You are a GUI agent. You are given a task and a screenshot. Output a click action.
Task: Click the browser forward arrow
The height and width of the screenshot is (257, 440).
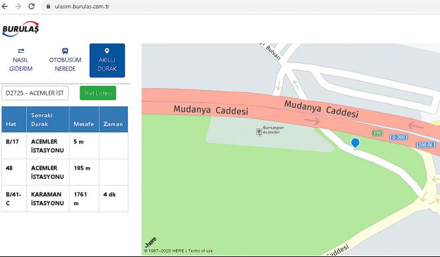pos(18,6)
